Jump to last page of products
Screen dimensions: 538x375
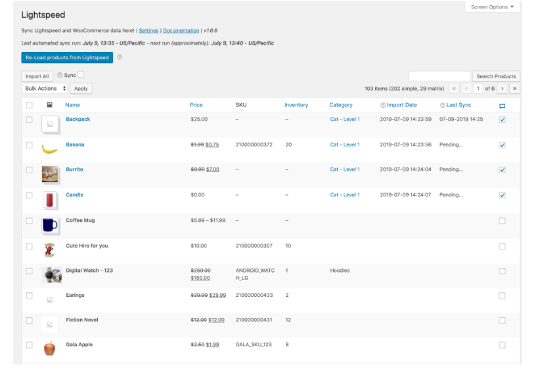point(514,89)
